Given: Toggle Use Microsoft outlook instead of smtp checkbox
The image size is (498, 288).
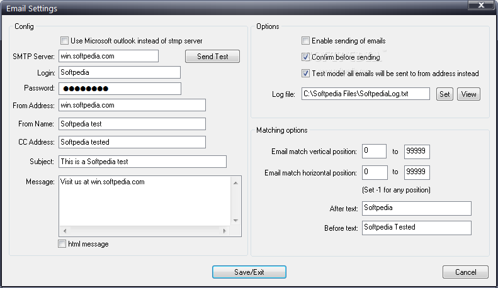Looking at the screenshot, I should (x=64, y=41).
